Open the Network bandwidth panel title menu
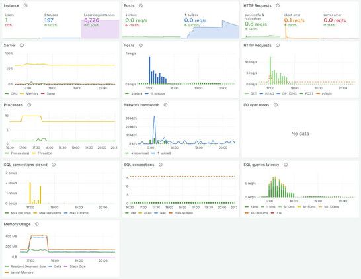 click(x=141, y=105)
